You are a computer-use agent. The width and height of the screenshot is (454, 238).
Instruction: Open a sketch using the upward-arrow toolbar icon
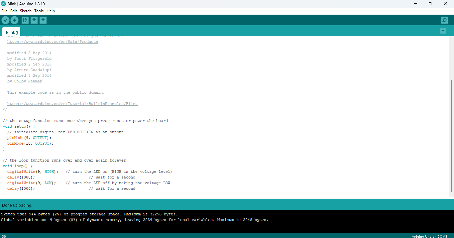34,20
